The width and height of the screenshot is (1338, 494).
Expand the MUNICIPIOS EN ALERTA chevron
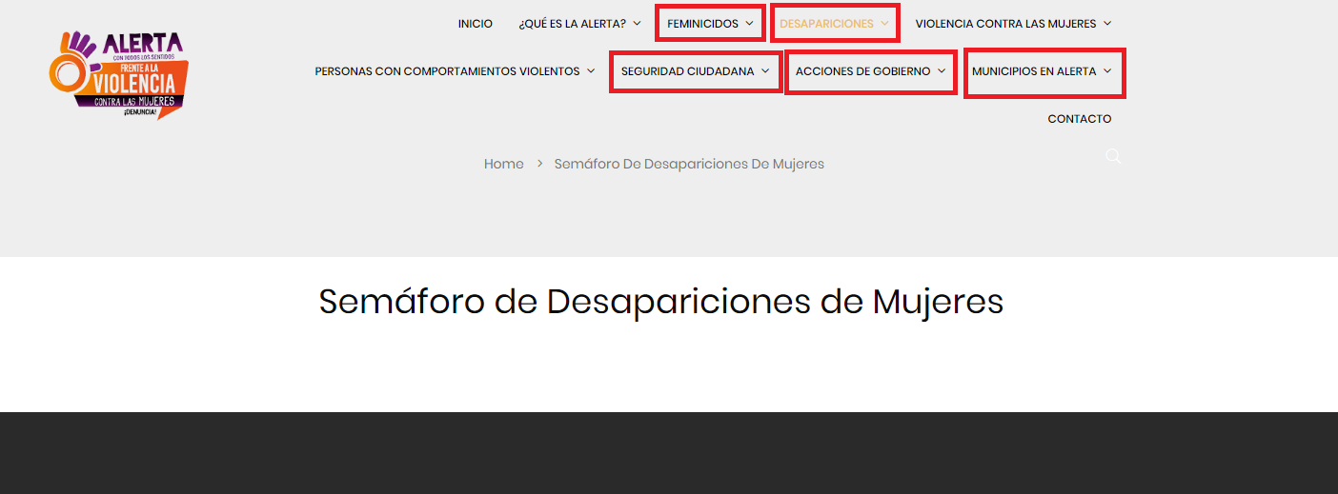[x=1107, y=71]
